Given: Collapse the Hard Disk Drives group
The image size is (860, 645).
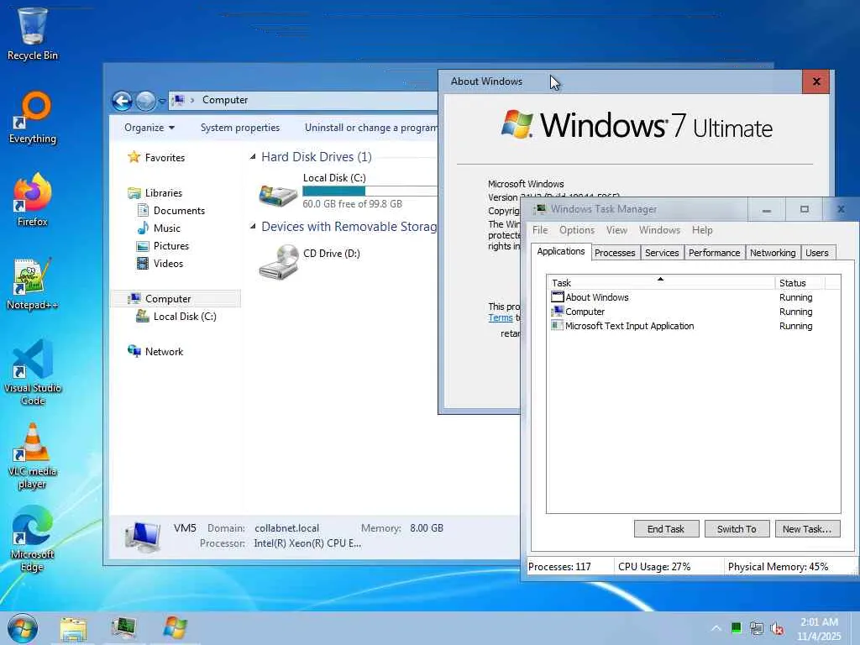Looking at the screenshot, I should click(x=253, y=157).
